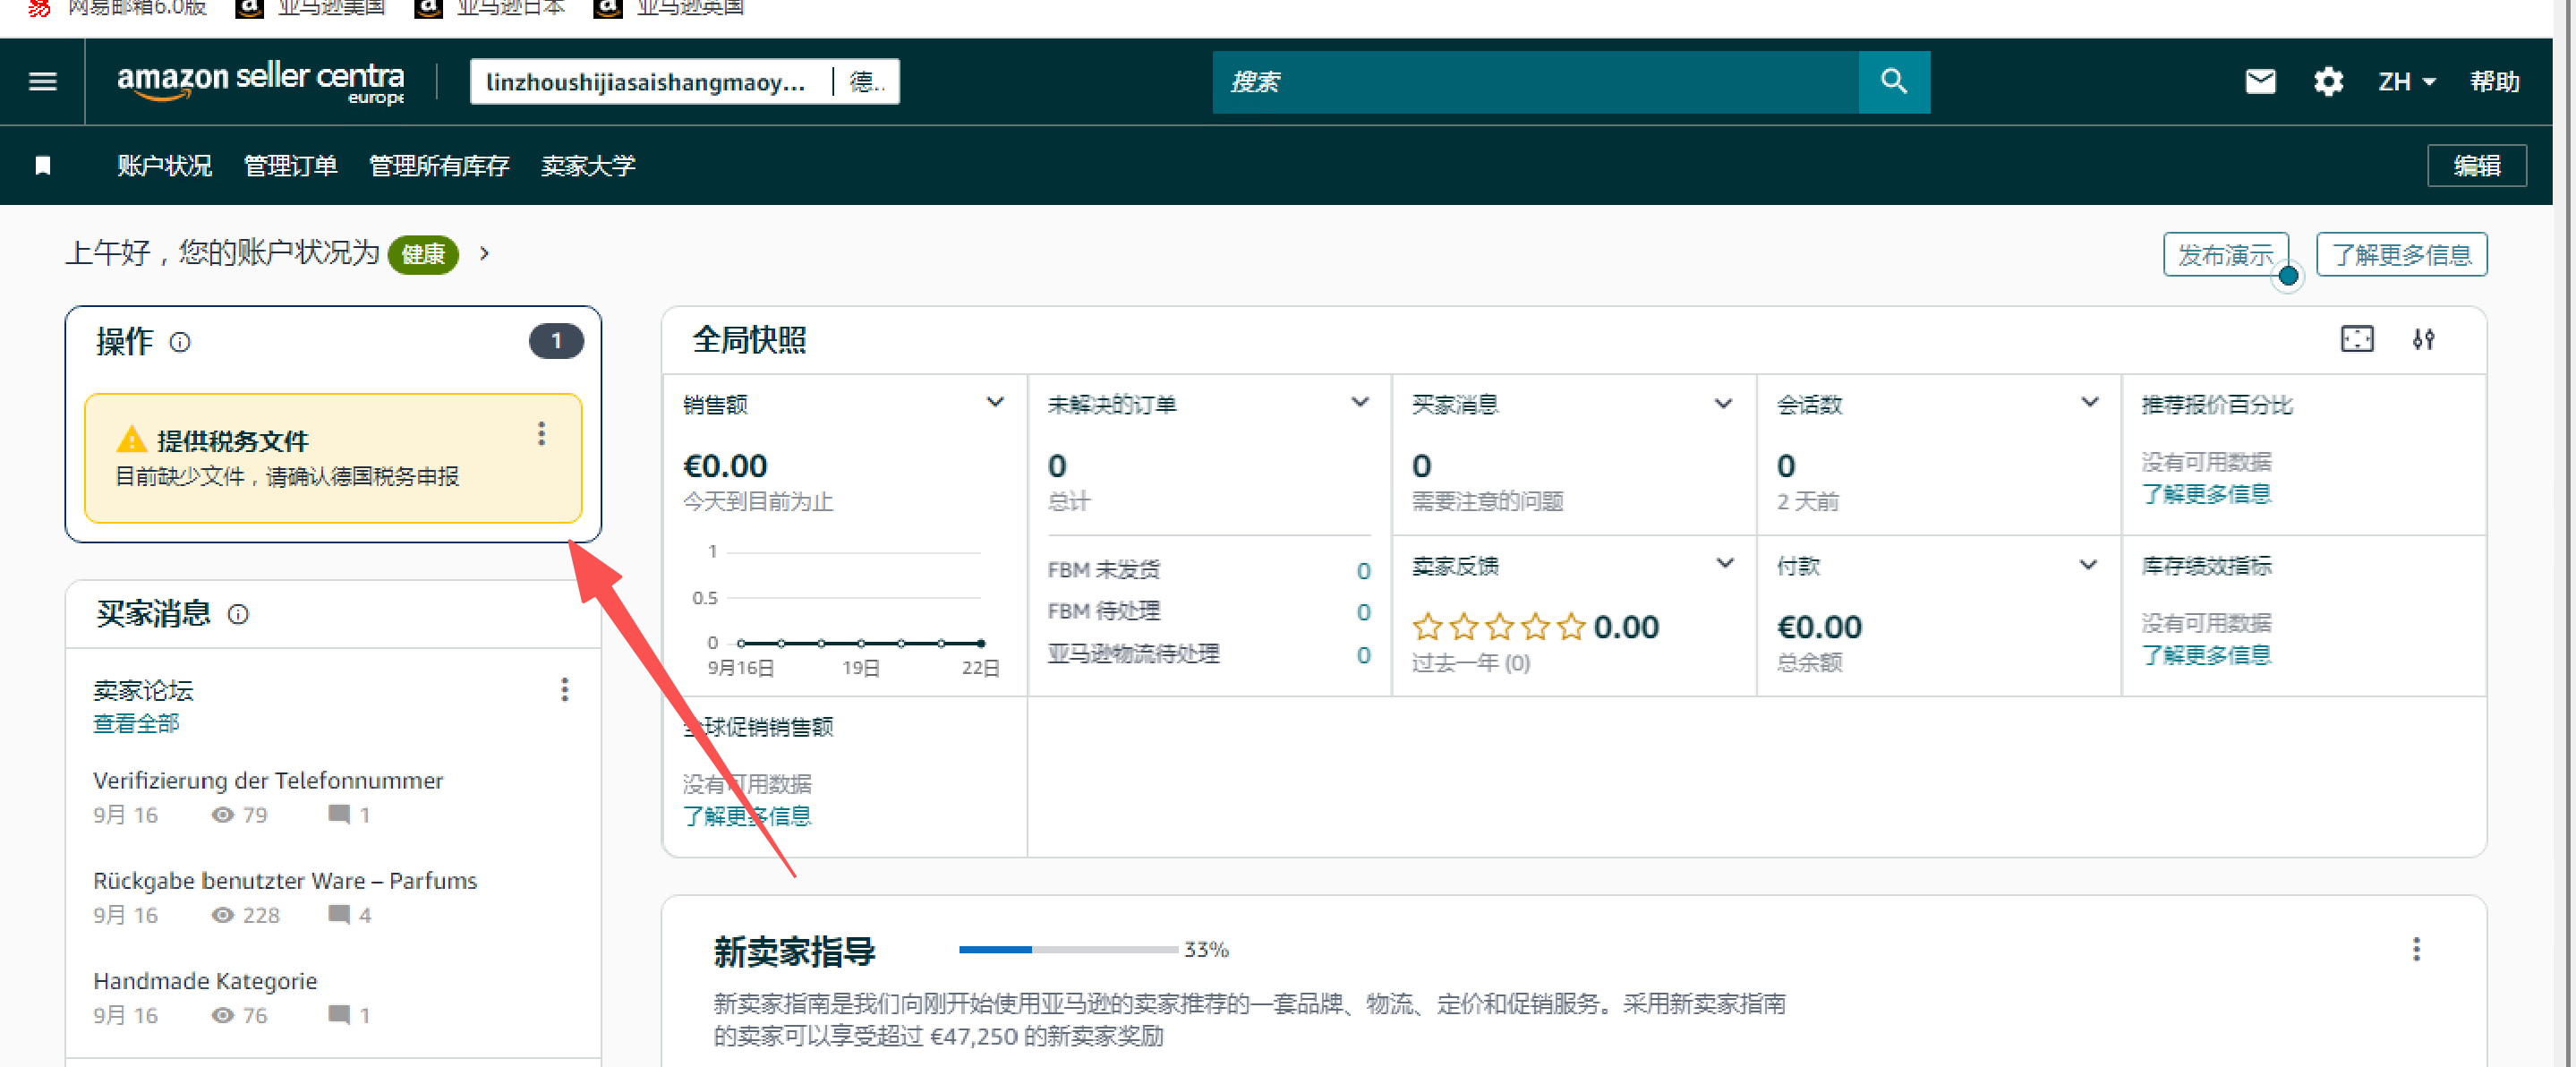
Task: Open global snapshot filter sliders icon
Action: coord(2422,339)
